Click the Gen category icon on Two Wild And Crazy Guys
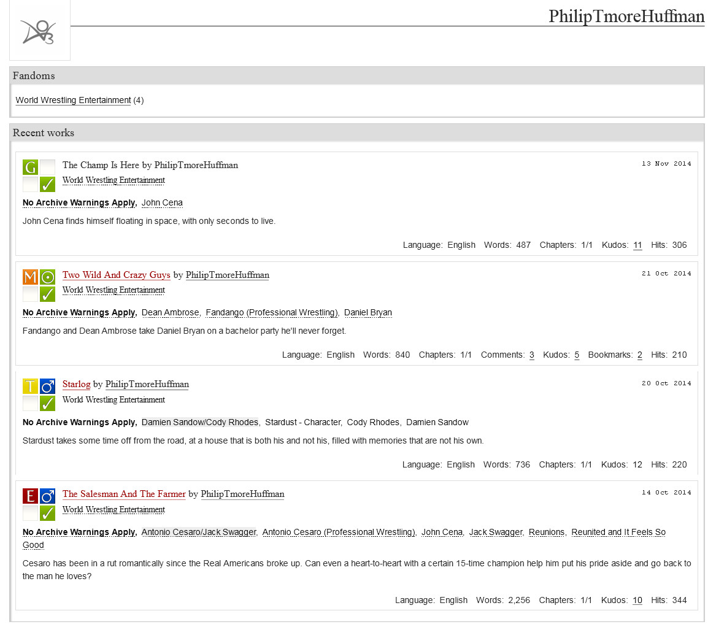Screen dimensions: 708x627 (x=47, y=277)
